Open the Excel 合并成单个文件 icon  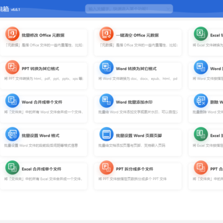tap(12, 167)
